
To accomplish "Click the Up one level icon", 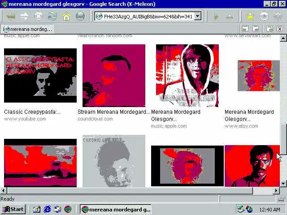I will (x=230, y=17).
